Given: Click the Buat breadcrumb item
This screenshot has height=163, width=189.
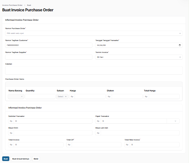Looking at the screenshot, I should point(29,5).
